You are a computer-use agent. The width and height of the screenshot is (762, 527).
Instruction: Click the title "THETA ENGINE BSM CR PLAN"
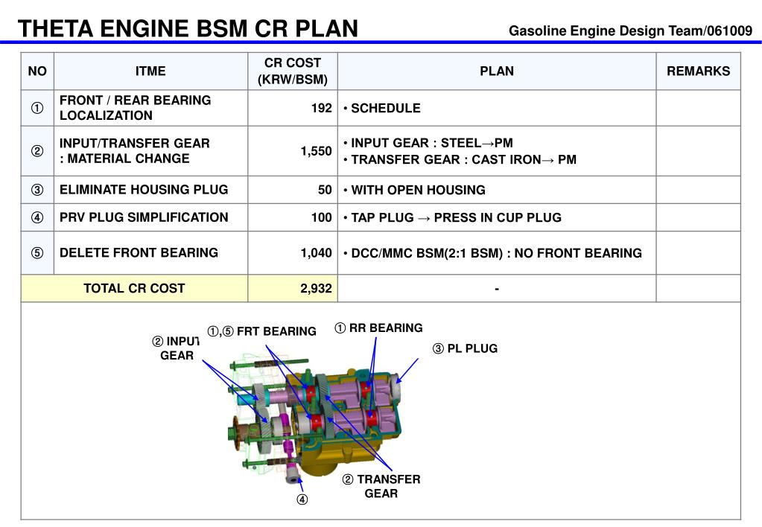(188, 28)
